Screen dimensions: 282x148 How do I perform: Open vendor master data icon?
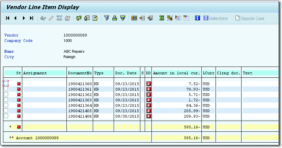coord(87,18)
